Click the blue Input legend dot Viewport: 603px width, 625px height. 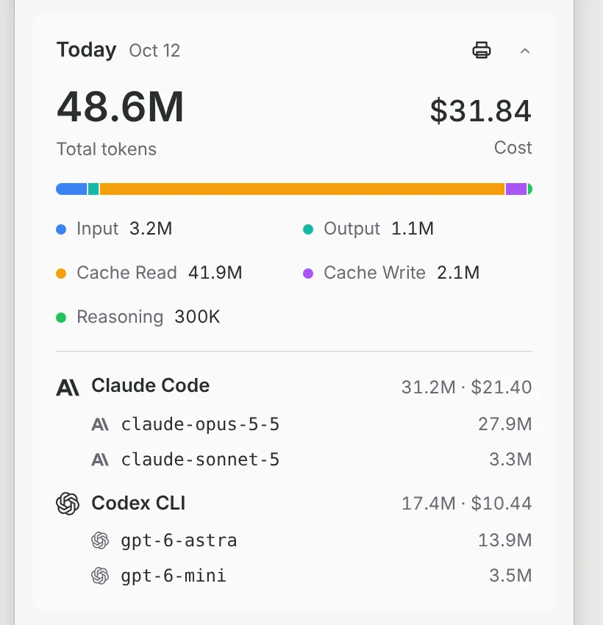61,229
